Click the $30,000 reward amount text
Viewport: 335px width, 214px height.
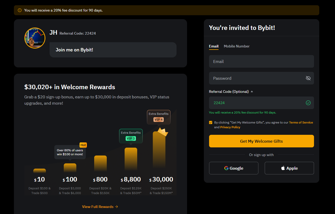(161, 179)
